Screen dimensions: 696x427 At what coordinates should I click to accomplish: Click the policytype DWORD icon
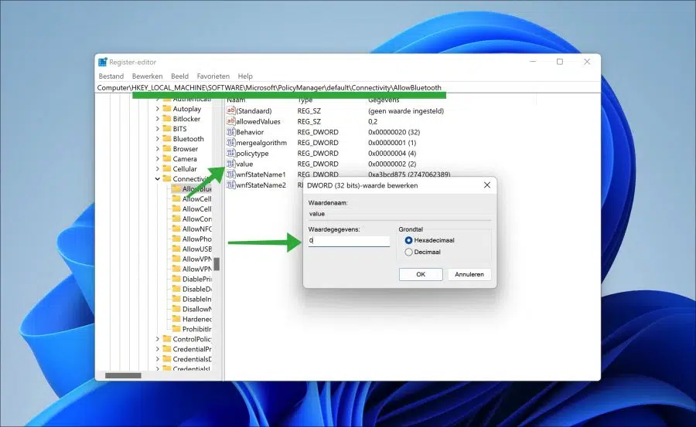point(230,153)
